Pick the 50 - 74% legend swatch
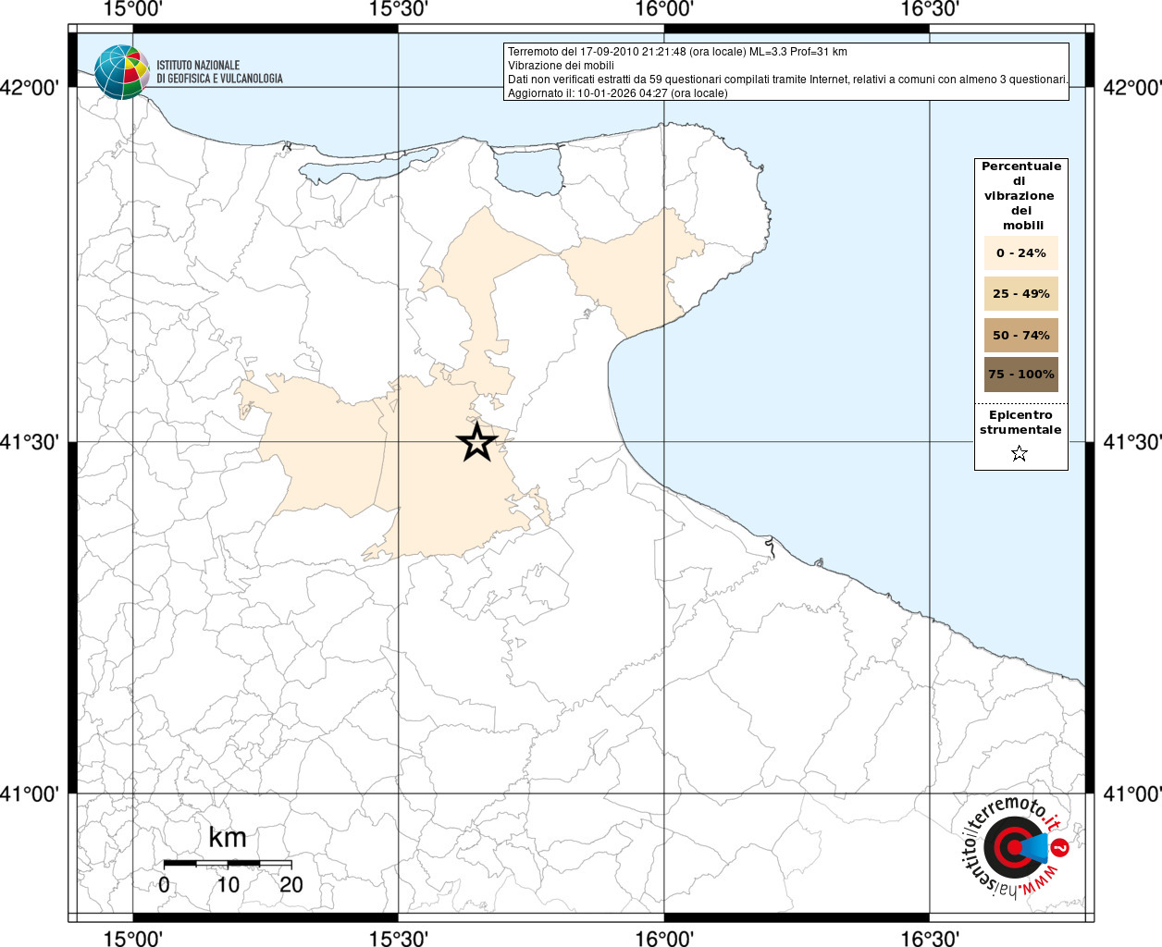Viewport: 1162px width, 947px height. (x=1020, y=335)
